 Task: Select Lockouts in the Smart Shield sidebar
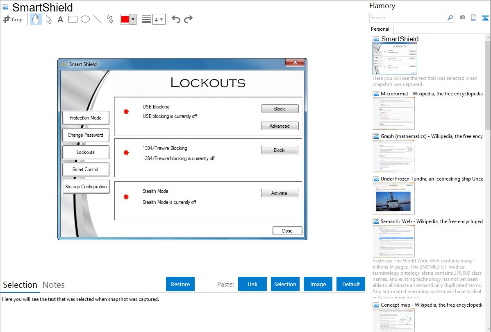tap(86, 152)
